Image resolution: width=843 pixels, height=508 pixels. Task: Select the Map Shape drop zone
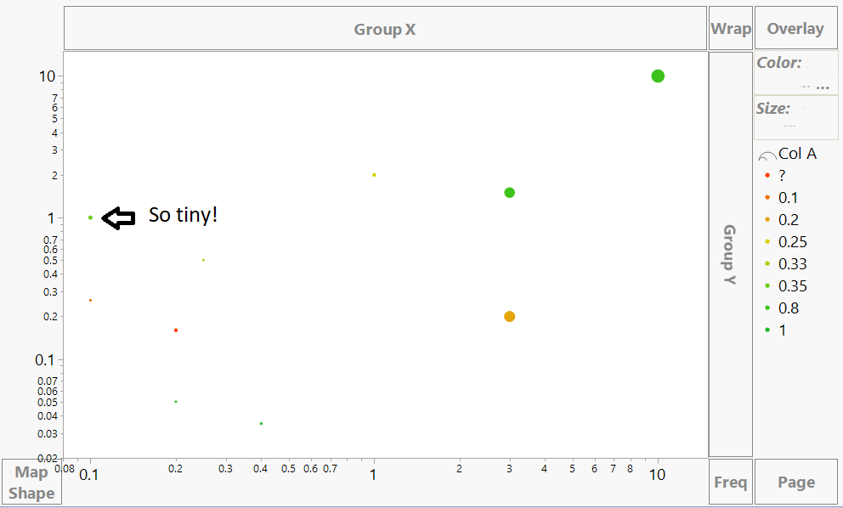pyautogui.click(x=31, y=483)
